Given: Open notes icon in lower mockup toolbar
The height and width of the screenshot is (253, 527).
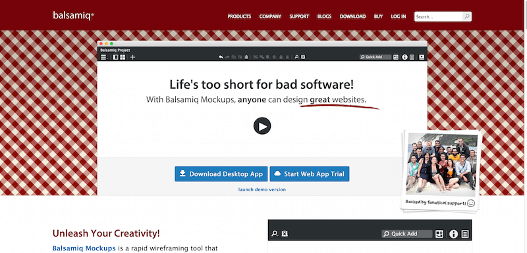Looking at the screenshot, I should click(465, 234).
